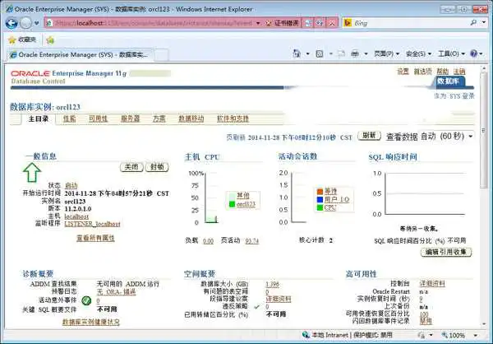Viewport: 493px width, 344px height.
Task: Click the 启动 status link
Action: tap(71, 185)
